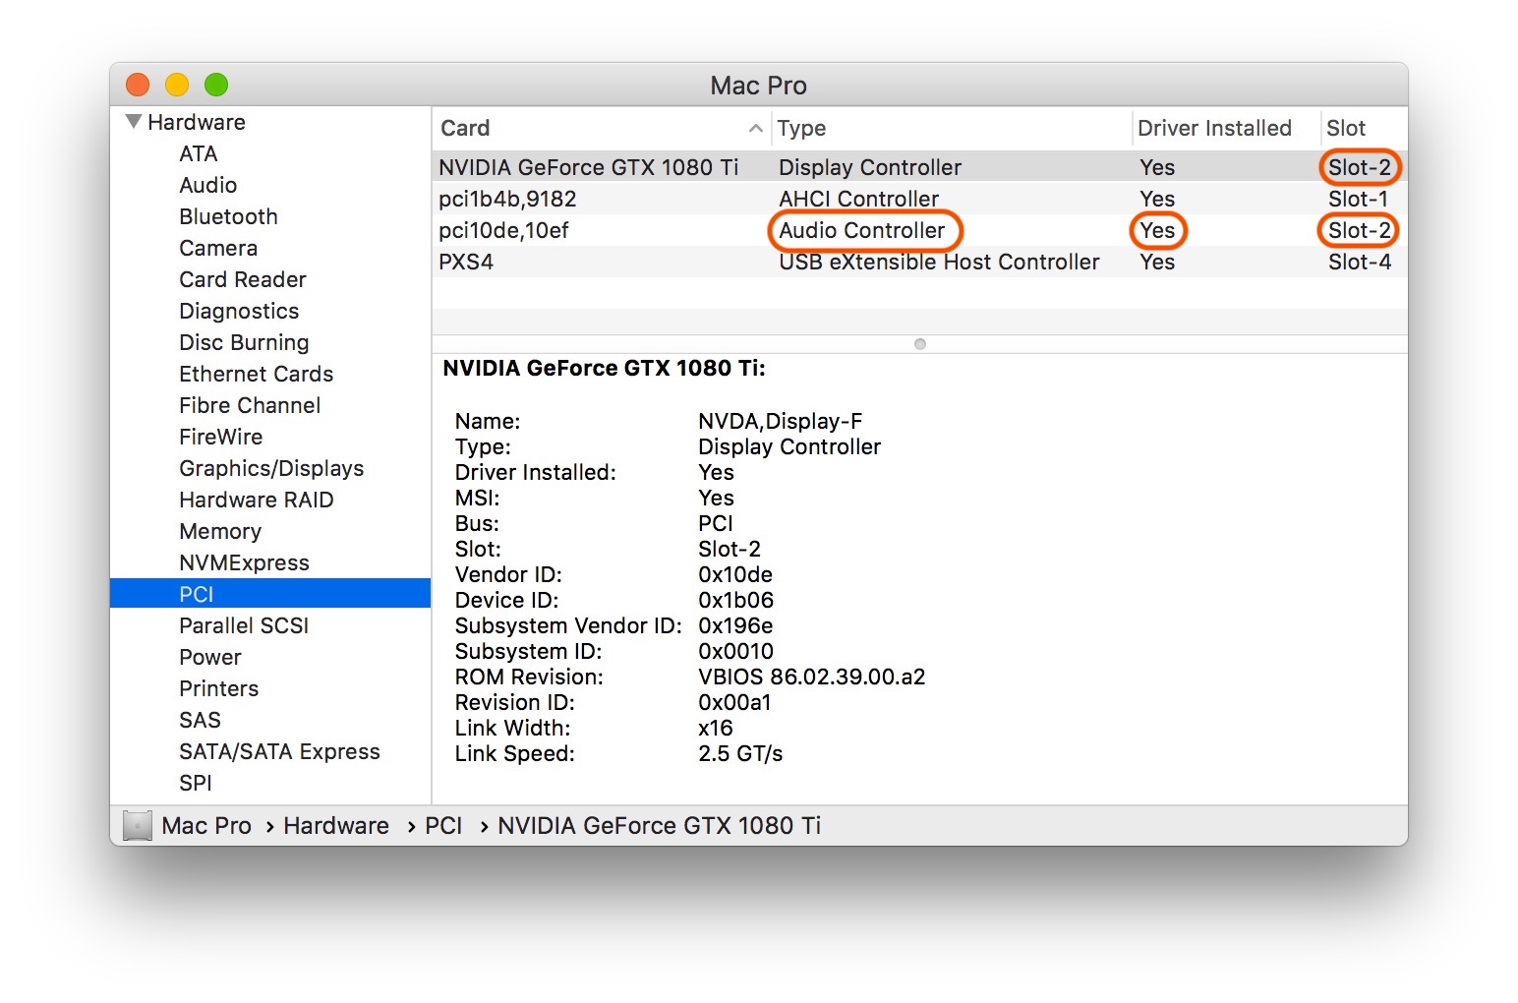Select SPI in the sidebar
The width and height of the screenshot is (1518, 1003).
pos(196,783)
